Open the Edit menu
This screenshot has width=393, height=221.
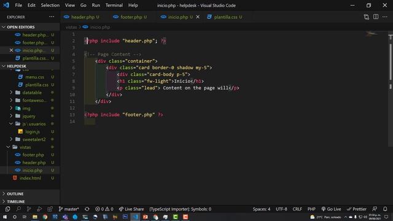[x=31, y=6]
